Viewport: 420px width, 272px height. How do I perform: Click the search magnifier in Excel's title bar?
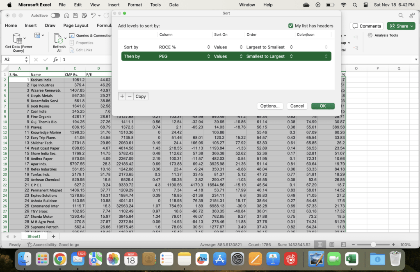pyautogui.click(x=401, y=16)
